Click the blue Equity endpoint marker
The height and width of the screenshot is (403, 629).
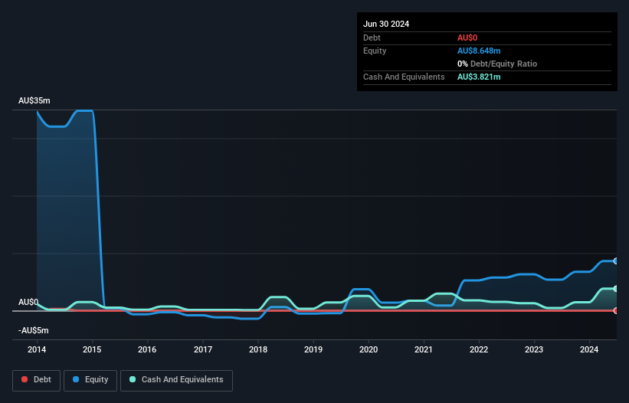coord(616,261)
